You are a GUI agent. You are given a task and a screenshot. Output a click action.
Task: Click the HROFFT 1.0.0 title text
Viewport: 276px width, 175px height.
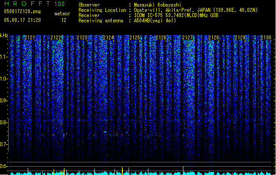(x=34, y=3)
